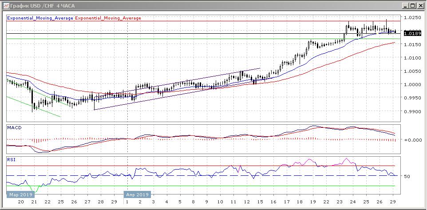Click the 1.0000 price axis label

(412, 85)
